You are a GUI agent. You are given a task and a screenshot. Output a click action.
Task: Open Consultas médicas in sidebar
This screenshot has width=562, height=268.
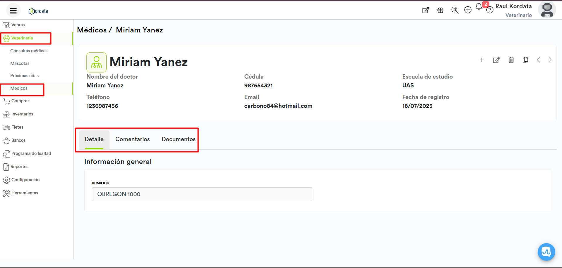click(x=29, y=51)
